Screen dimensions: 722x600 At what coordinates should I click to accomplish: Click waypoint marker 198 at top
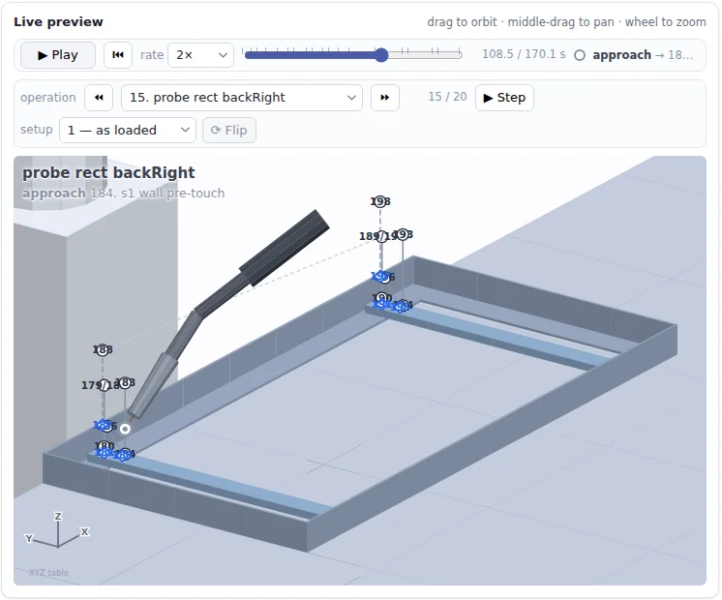(x=380, y=201)
